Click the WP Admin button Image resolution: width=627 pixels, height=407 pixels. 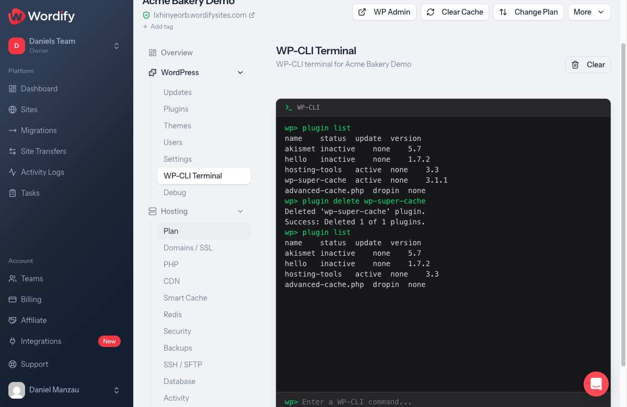(x=384, y=12)
